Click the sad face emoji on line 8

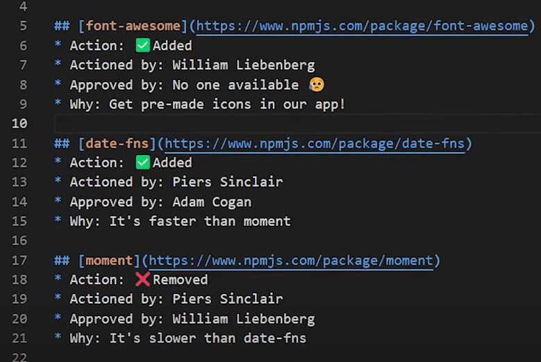tap(317, 85)
